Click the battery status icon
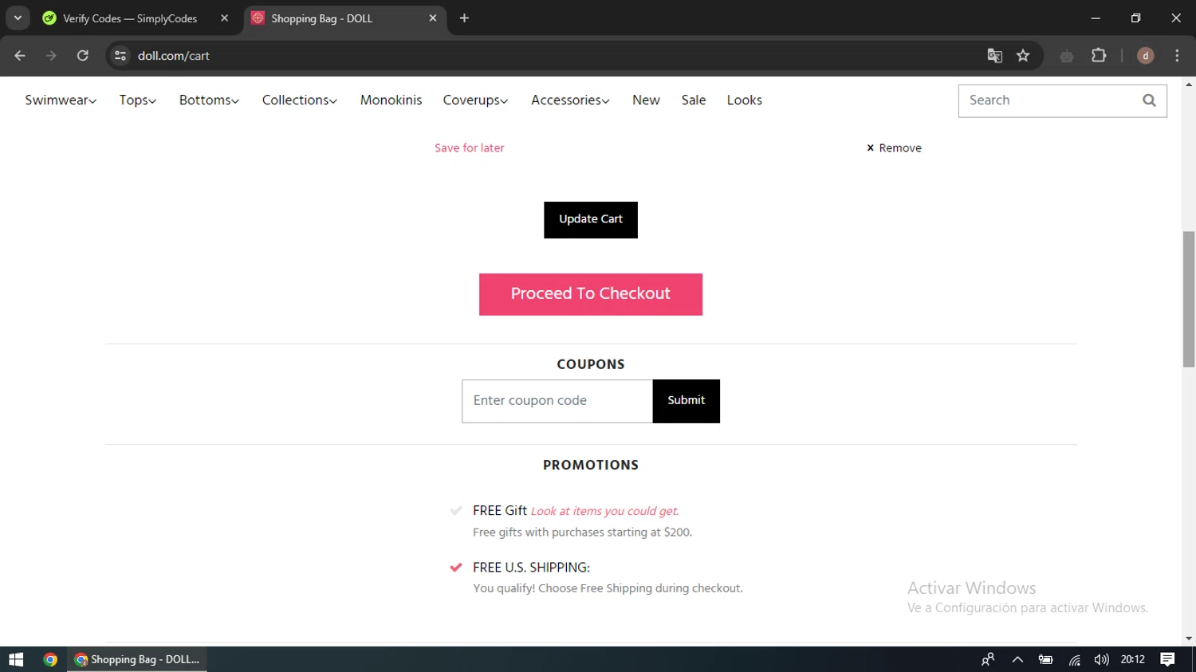 1045,659
